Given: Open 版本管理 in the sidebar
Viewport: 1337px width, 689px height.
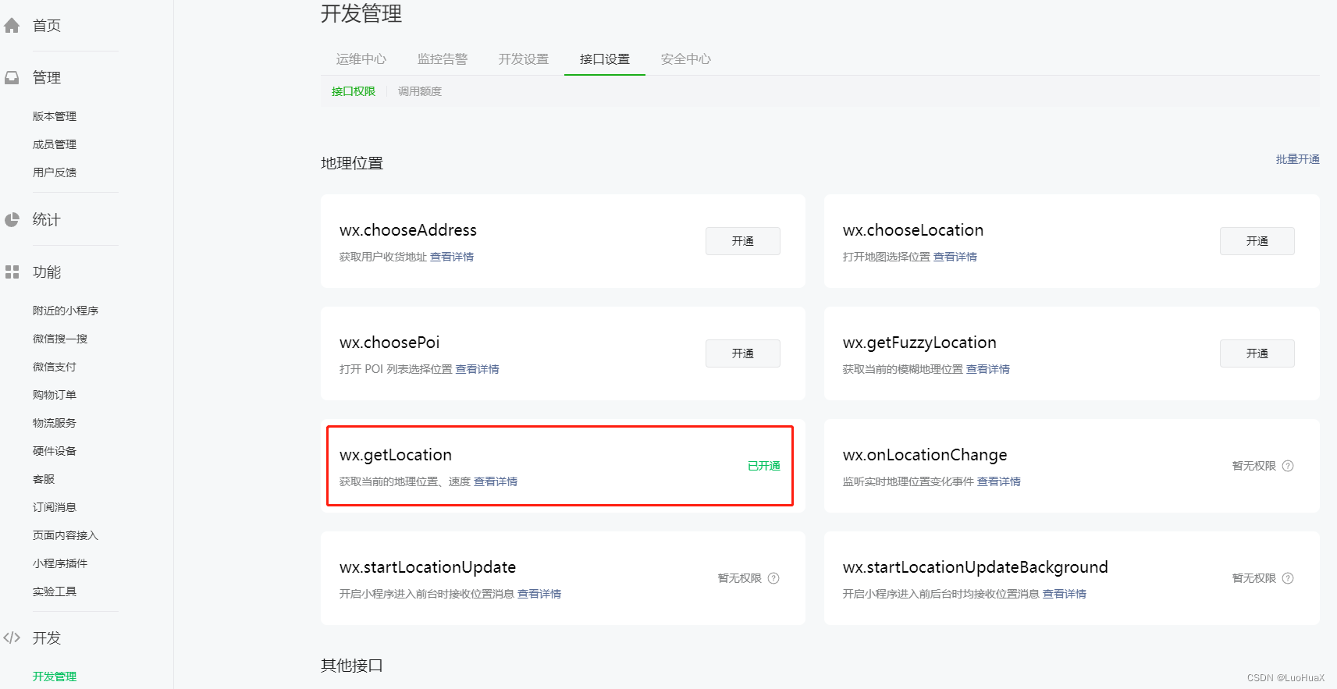Looking at the screenshot, I should pyautogui.click(x=55, y=116).
